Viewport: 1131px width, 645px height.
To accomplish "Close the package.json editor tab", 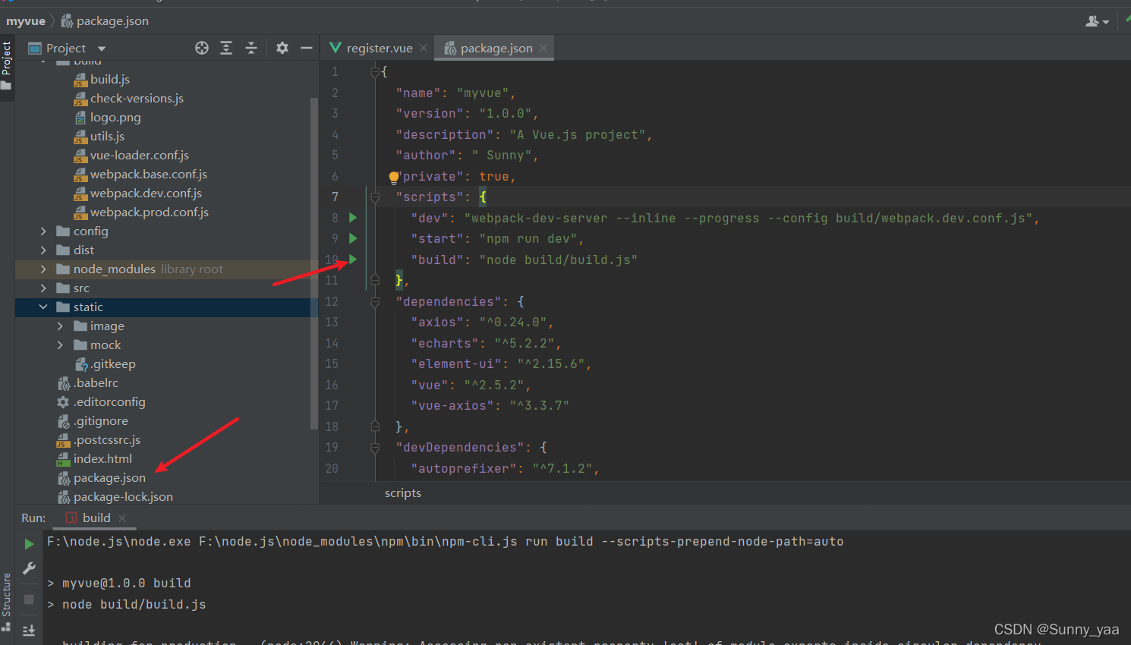I will [543, 48].
